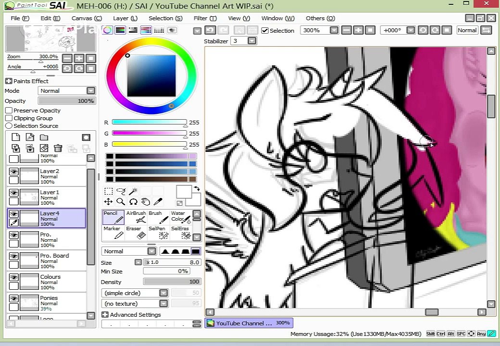Delete the selected layer with trash icon
Screen dimensions: 500x346
click(58, 148)
